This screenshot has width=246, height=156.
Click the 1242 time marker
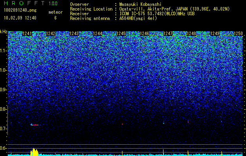coord(51,34)
